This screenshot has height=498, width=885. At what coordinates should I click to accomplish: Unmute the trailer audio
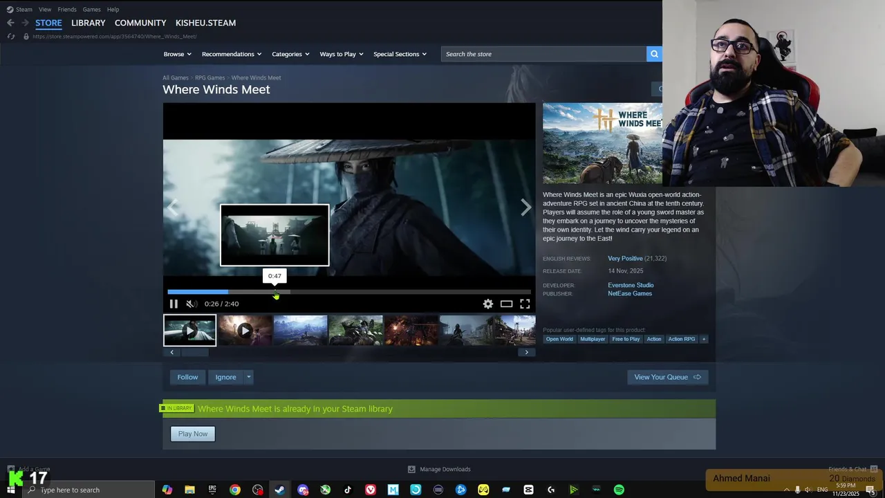pyautogui.click(x=190, y=304)
